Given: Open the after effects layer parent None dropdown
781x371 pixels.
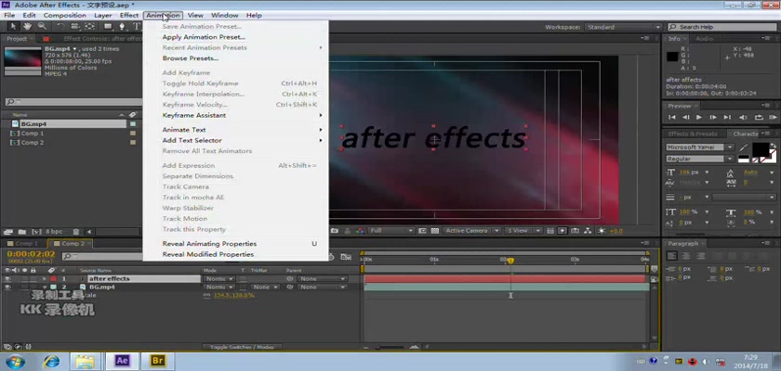Looking at the screenshot, I should click(x=322, y=279).
